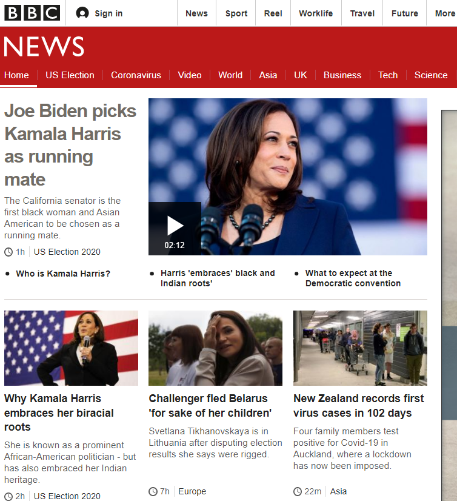Image resolution: width=457 pixels, height=501 pixels.
Task: Click large Kamala Harris flag photo
Action: tap(288, 177)
